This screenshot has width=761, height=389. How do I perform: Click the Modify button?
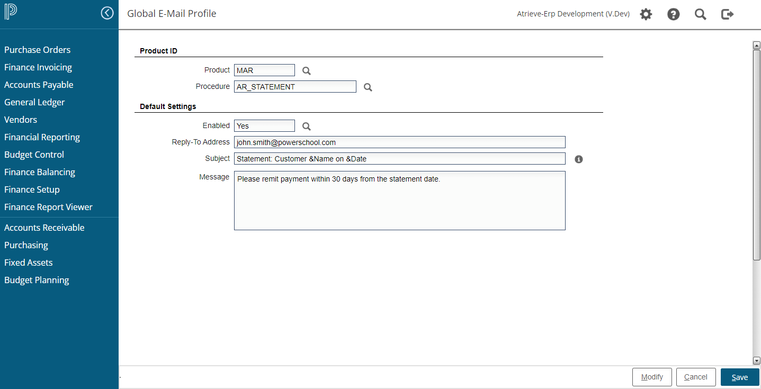(652, 377)
